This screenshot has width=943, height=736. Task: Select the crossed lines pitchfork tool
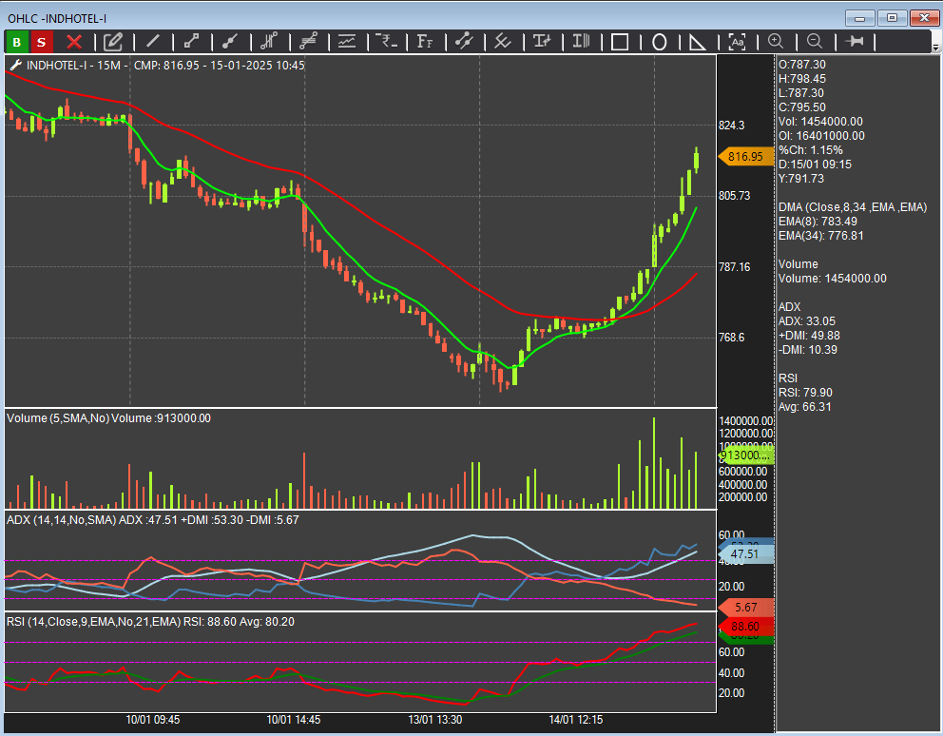click(503, 41)
